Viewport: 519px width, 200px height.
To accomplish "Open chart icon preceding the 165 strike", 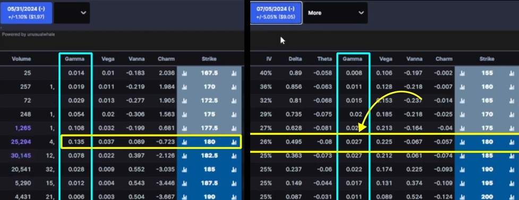I will coord(462,100).
